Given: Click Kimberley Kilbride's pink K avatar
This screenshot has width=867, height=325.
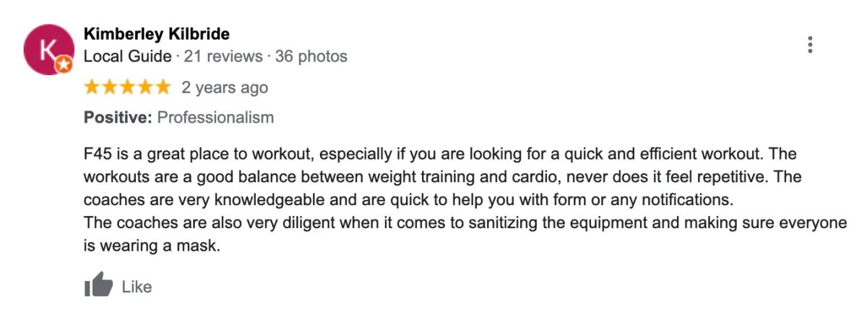Looking at the screenshot, I should (x=48, y=50).
